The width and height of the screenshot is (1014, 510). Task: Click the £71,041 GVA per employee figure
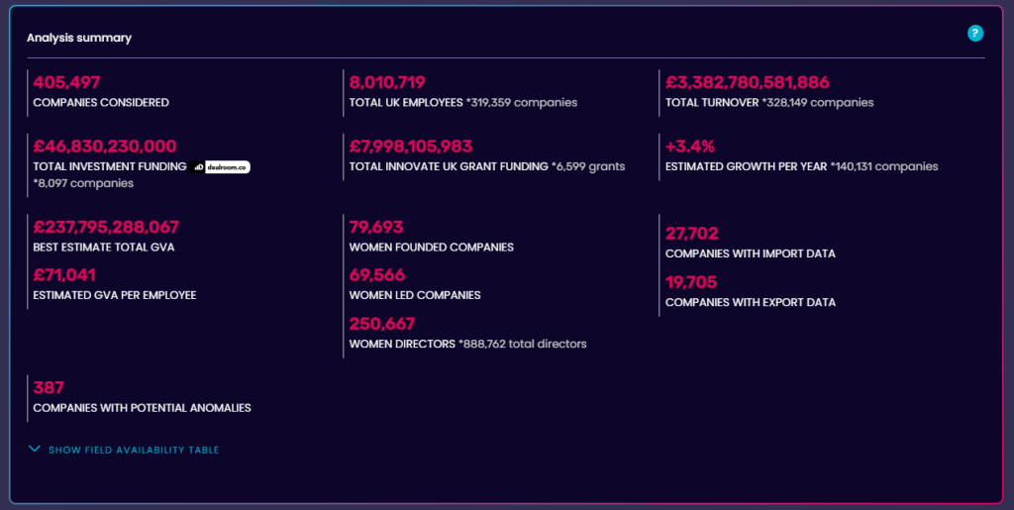(64, 275)
